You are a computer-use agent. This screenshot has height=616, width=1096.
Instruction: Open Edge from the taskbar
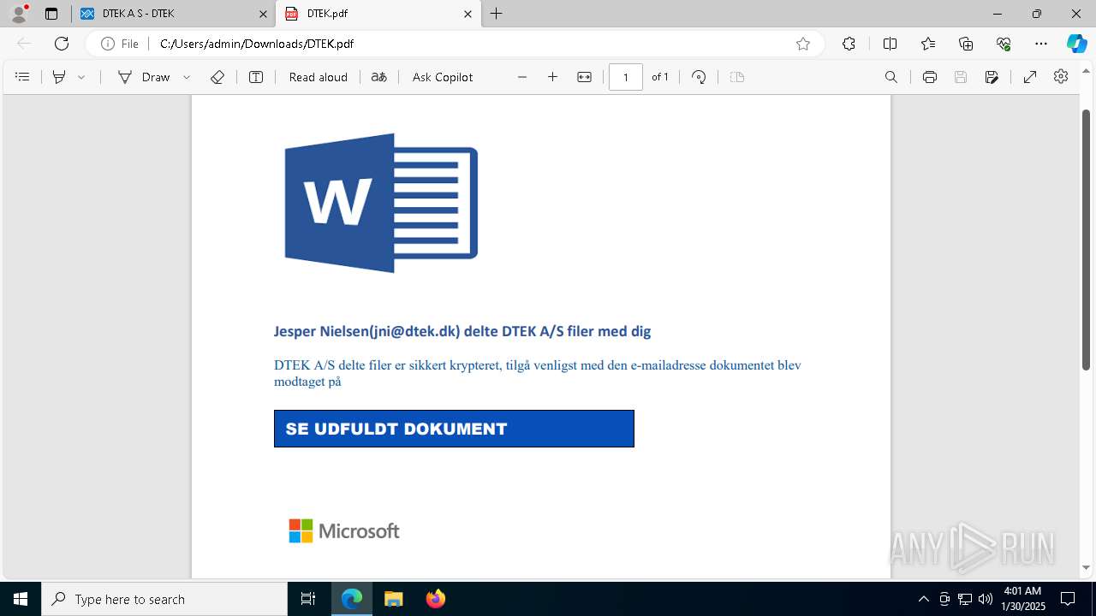coord(352,599)
